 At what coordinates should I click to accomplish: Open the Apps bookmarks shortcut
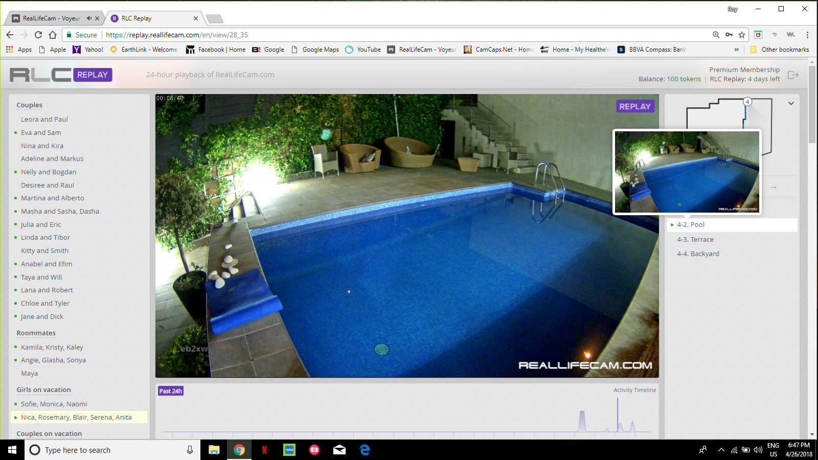click(19, 50)
